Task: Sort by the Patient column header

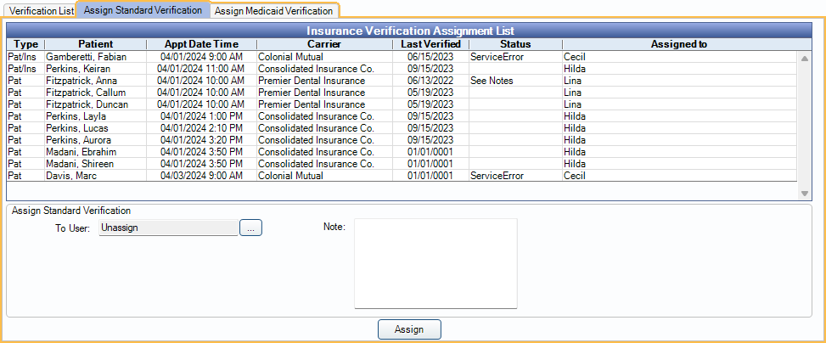Action: (95, 44)
